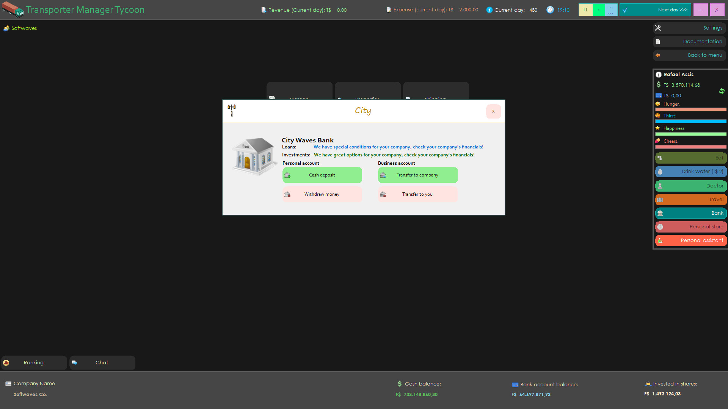728x409 pixels.
Task: Open the Chat panel
Action: (x=102, y=362)
